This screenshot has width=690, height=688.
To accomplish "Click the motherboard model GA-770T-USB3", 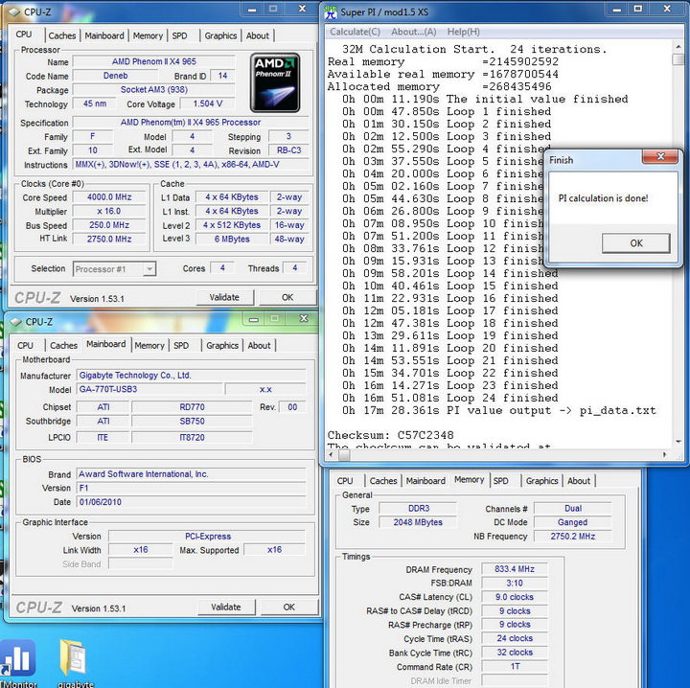I will 150,389.
